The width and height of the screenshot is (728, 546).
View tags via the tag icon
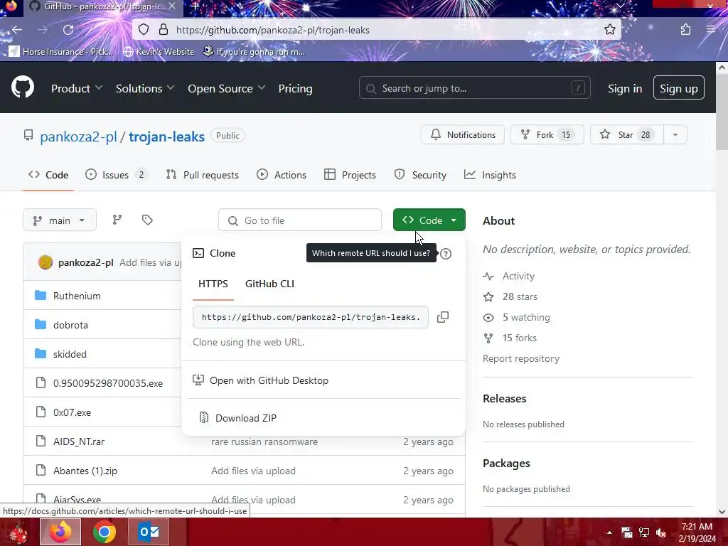click(x=147, y=220)
